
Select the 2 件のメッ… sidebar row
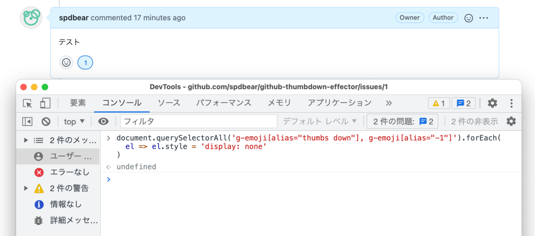click(x=58, y=140)
